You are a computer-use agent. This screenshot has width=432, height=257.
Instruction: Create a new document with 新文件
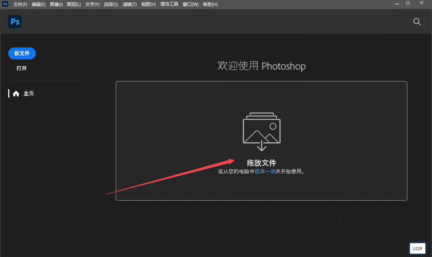(22, 53)
